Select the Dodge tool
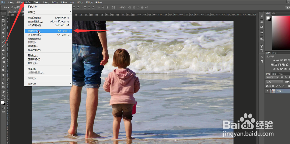Image resolution: width=290 pixels, height=144 pixels. click(3, 70)
